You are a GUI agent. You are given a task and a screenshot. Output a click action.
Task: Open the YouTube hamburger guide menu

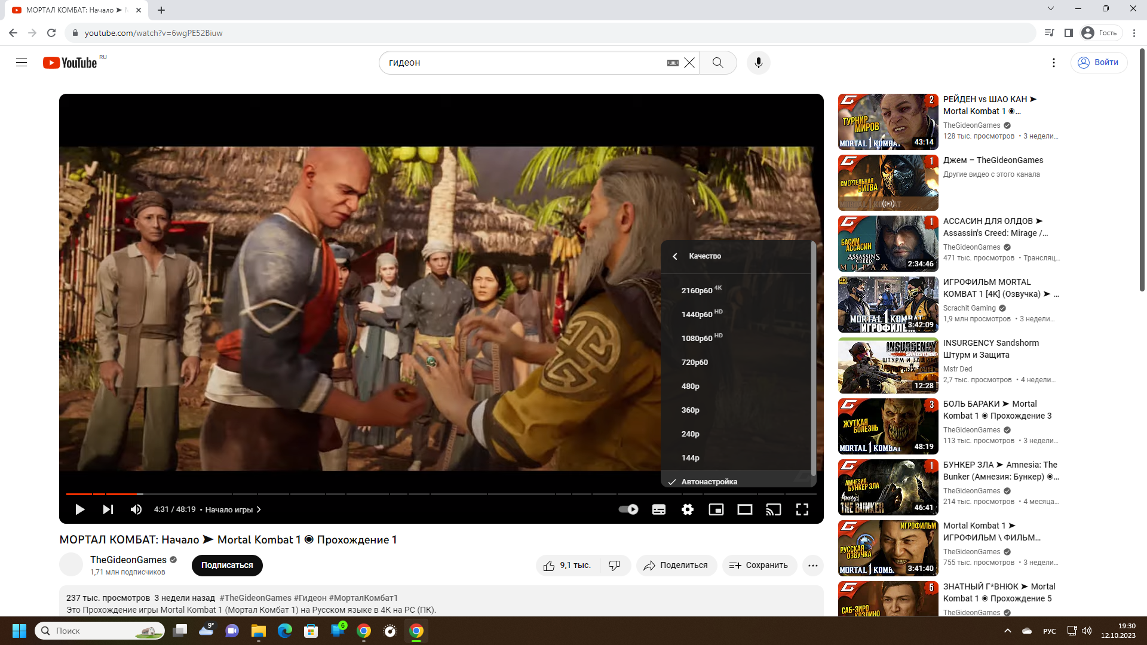point(22,63)
